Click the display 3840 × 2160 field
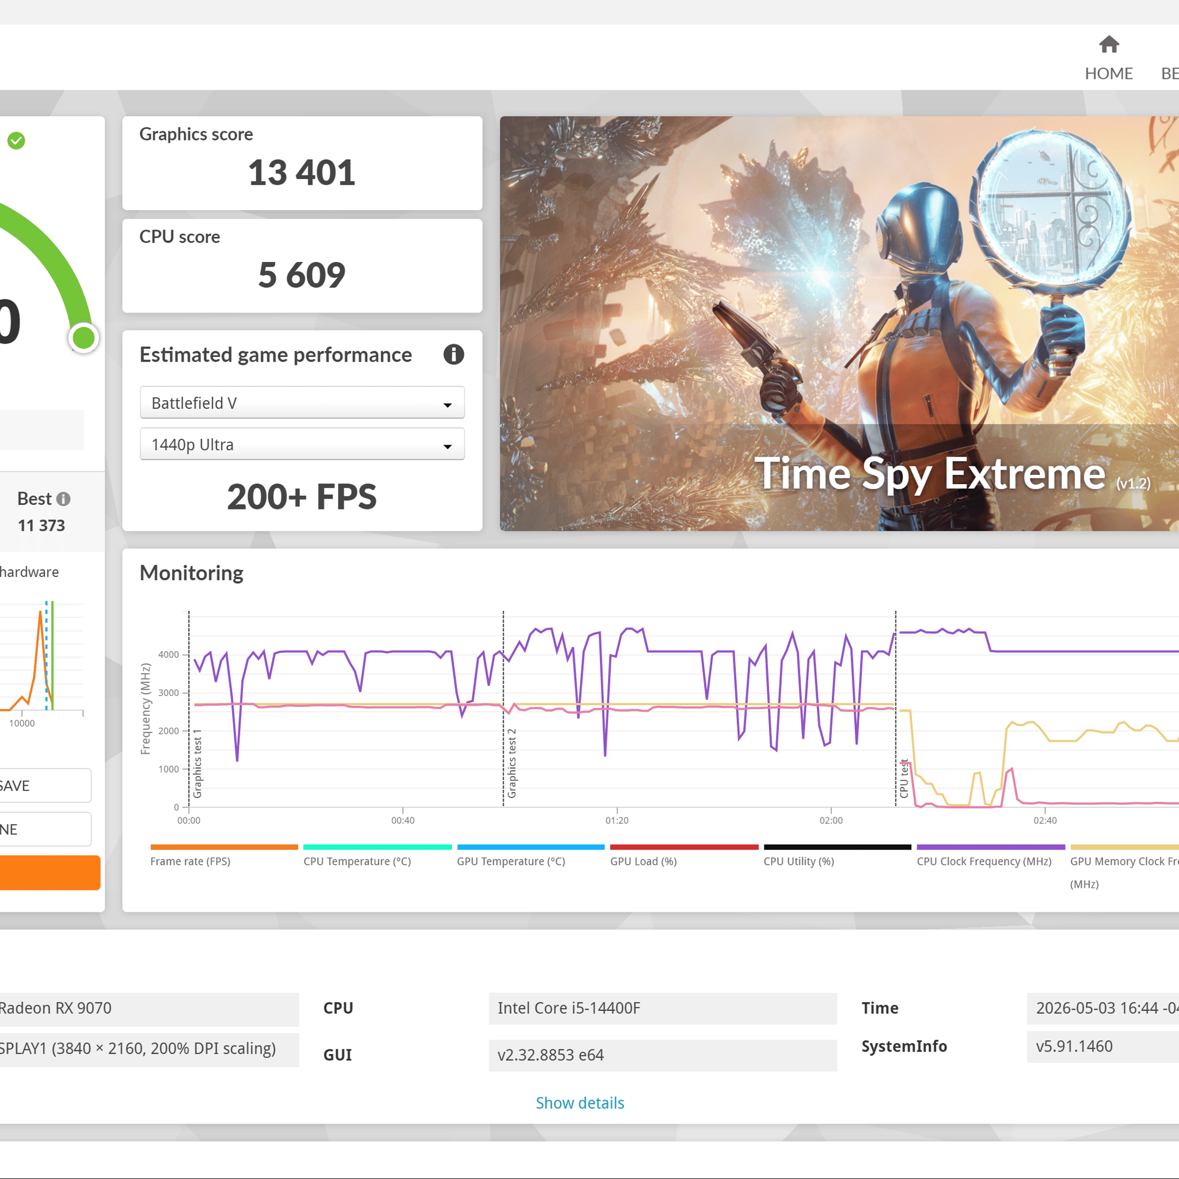 tap(150, 1048)
